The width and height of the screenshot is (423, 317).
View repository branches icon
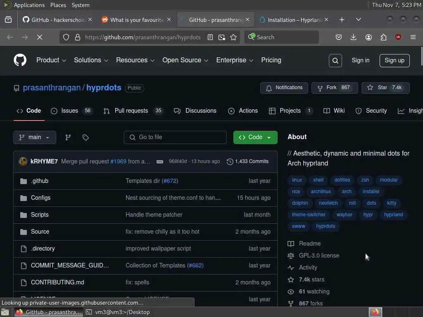pyautogui.click(x=68, y=137)
